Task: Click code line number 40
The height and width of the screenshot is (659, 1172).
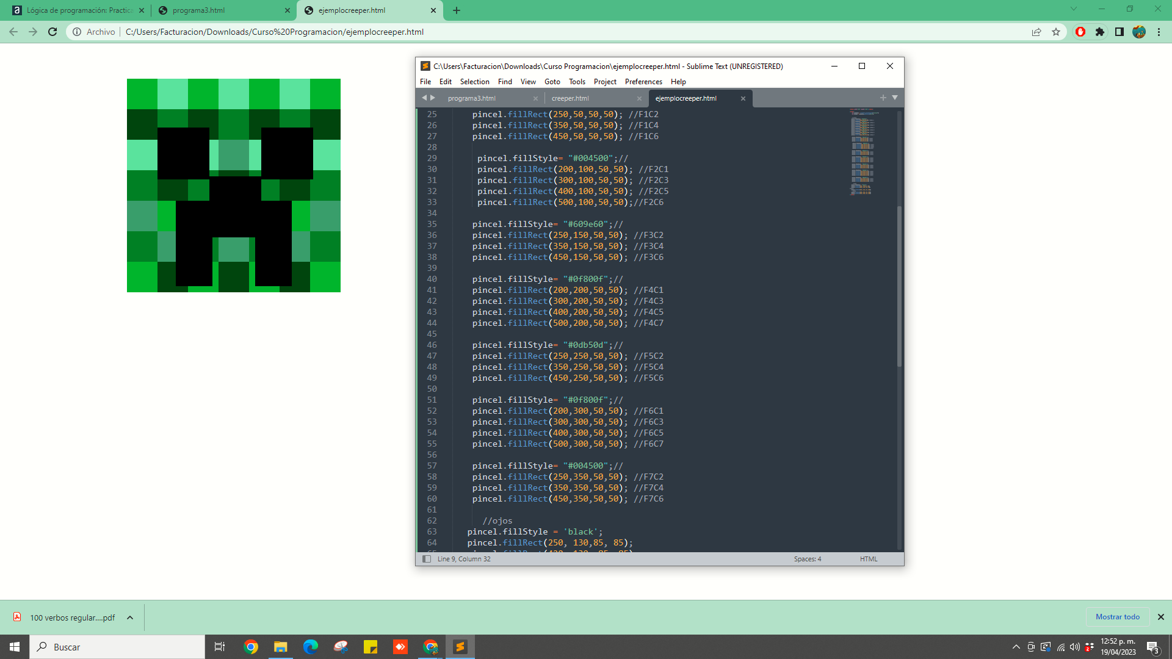Action: point(432,279)
